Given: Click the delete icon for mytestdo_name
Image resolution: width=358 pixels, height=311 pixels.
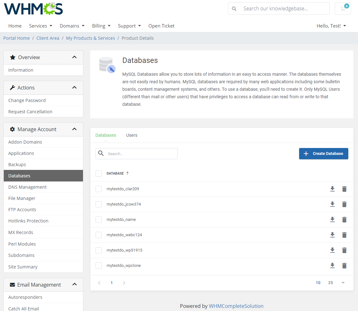Looking at the screenshot, I should point(344,220).
